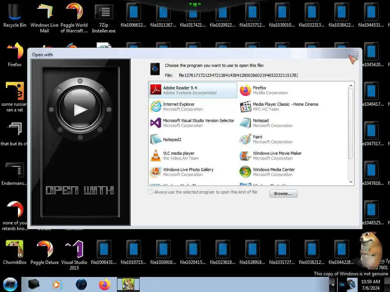390x292 pixels.
Task: Select desktop file file1031727...
Action: click(x=282, y=252)
